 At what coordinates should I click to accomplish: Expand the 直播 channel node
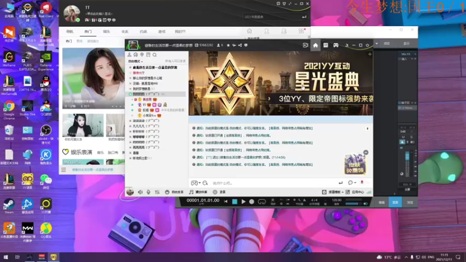(x=130, y=153)
